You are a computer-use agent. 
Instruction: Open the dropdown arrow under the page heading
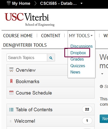pos(102,74)
